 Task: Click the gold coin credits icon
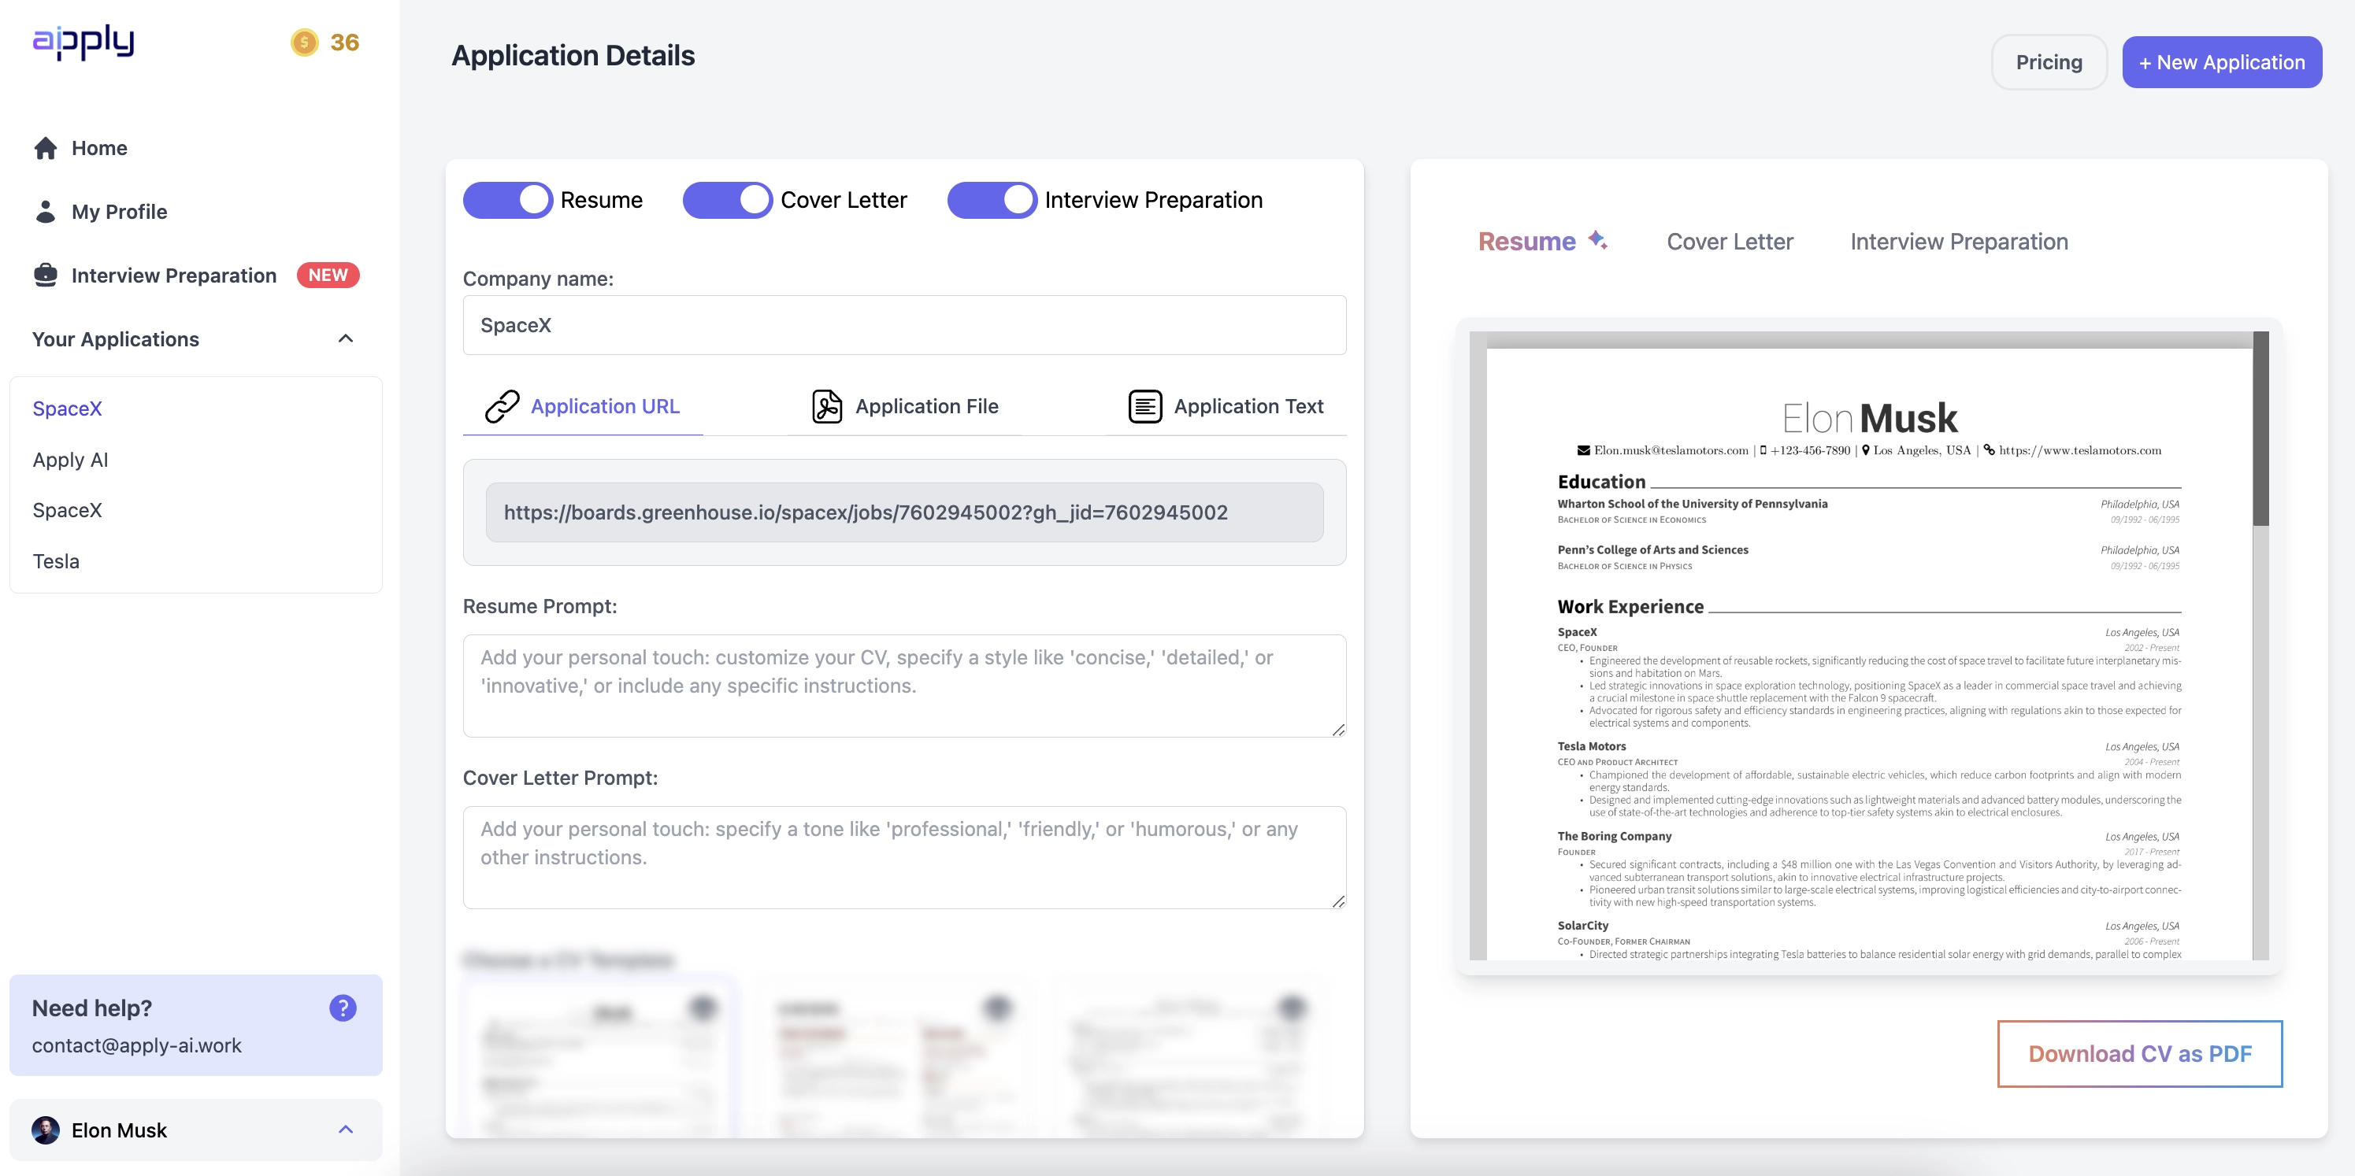[303, 42]
